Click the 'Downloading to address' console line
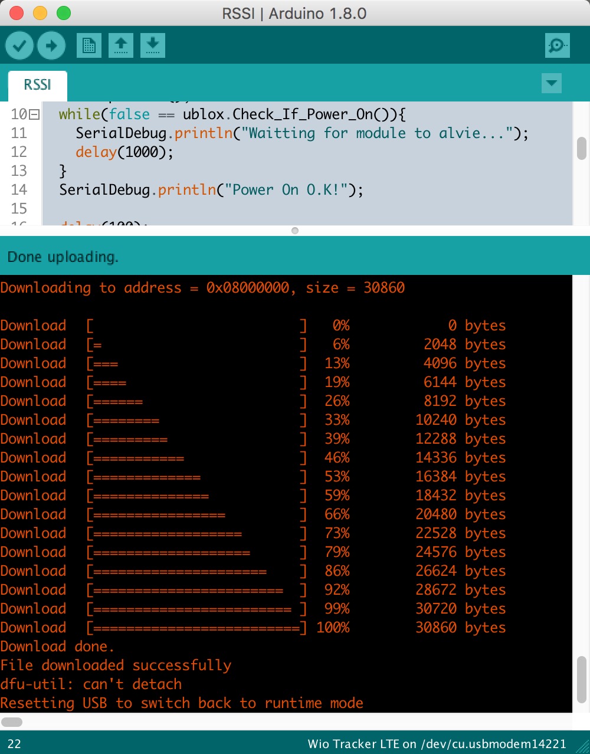 (x=202, y=288)
